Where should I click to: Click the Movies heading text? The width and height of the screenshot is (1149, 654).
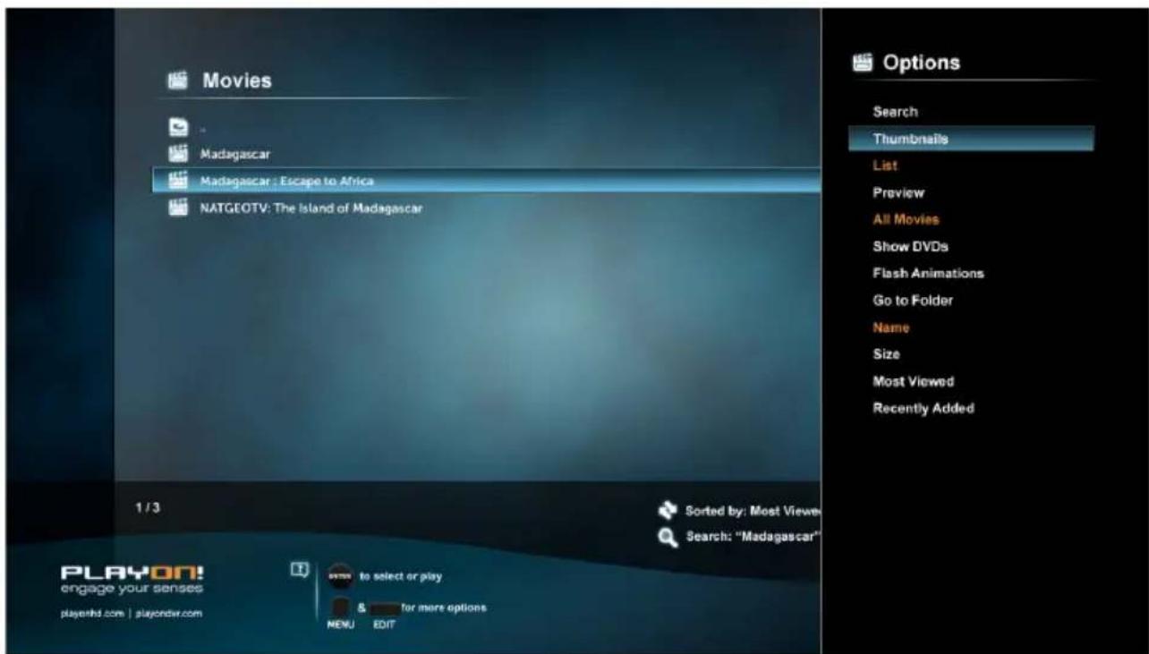236,81
